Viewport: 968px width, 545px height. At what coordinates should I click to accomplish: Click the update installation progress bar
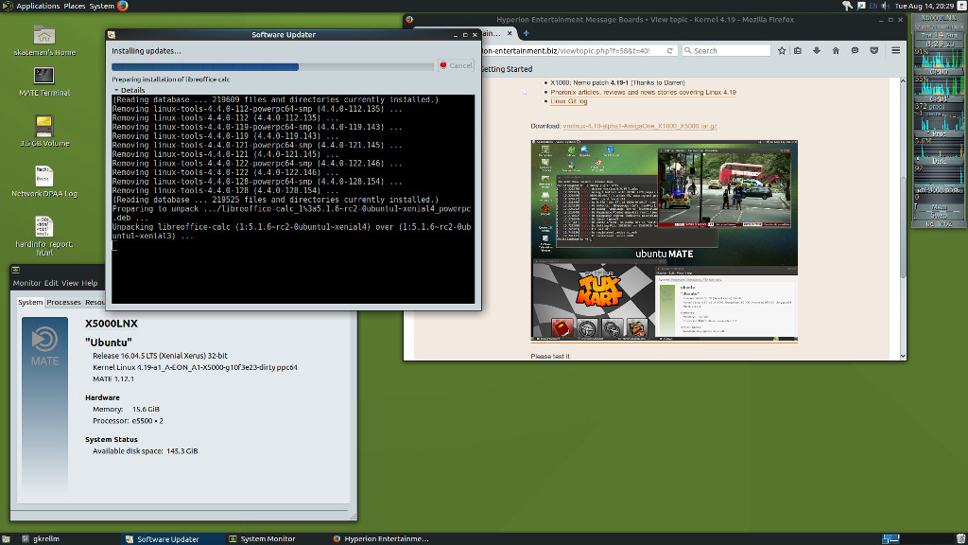click(x=272, y=67)
